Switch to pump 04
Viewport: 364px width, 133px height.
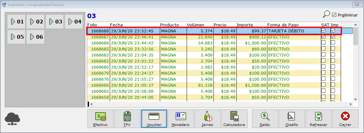(x=74, y=22)
